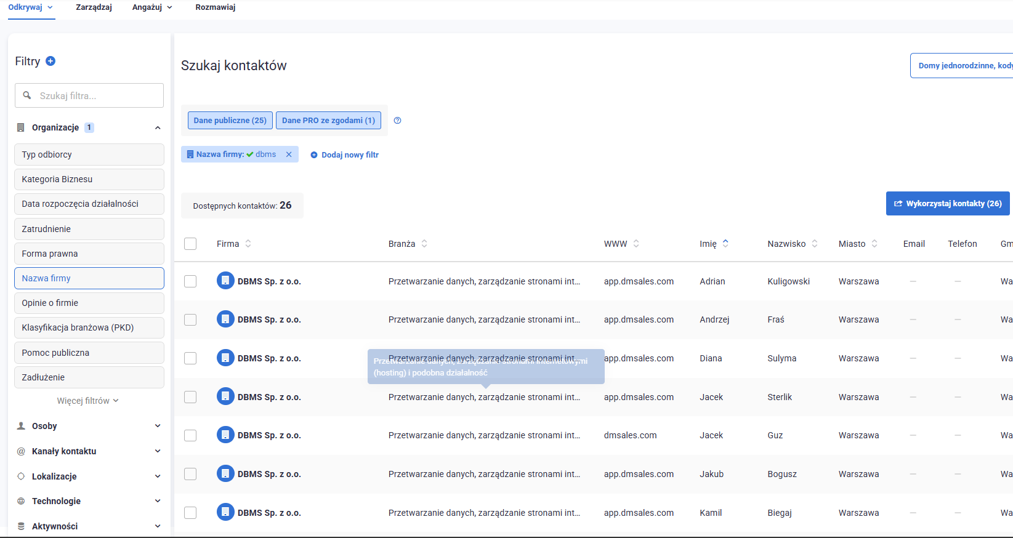Go to the Rozmawiaj menu item
The image size is (1013, 538).
coord(216,7)
